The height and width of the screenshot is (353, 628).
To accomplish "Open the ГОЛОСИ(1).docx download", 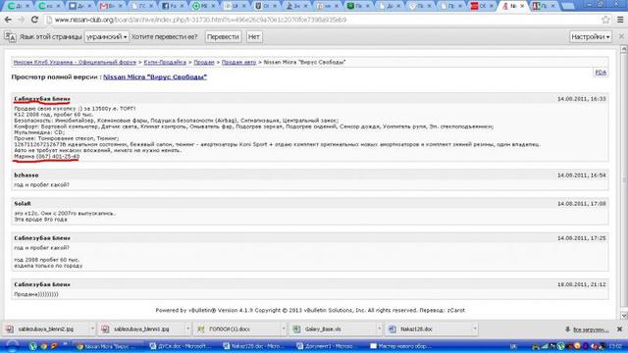I will point(236,329).
